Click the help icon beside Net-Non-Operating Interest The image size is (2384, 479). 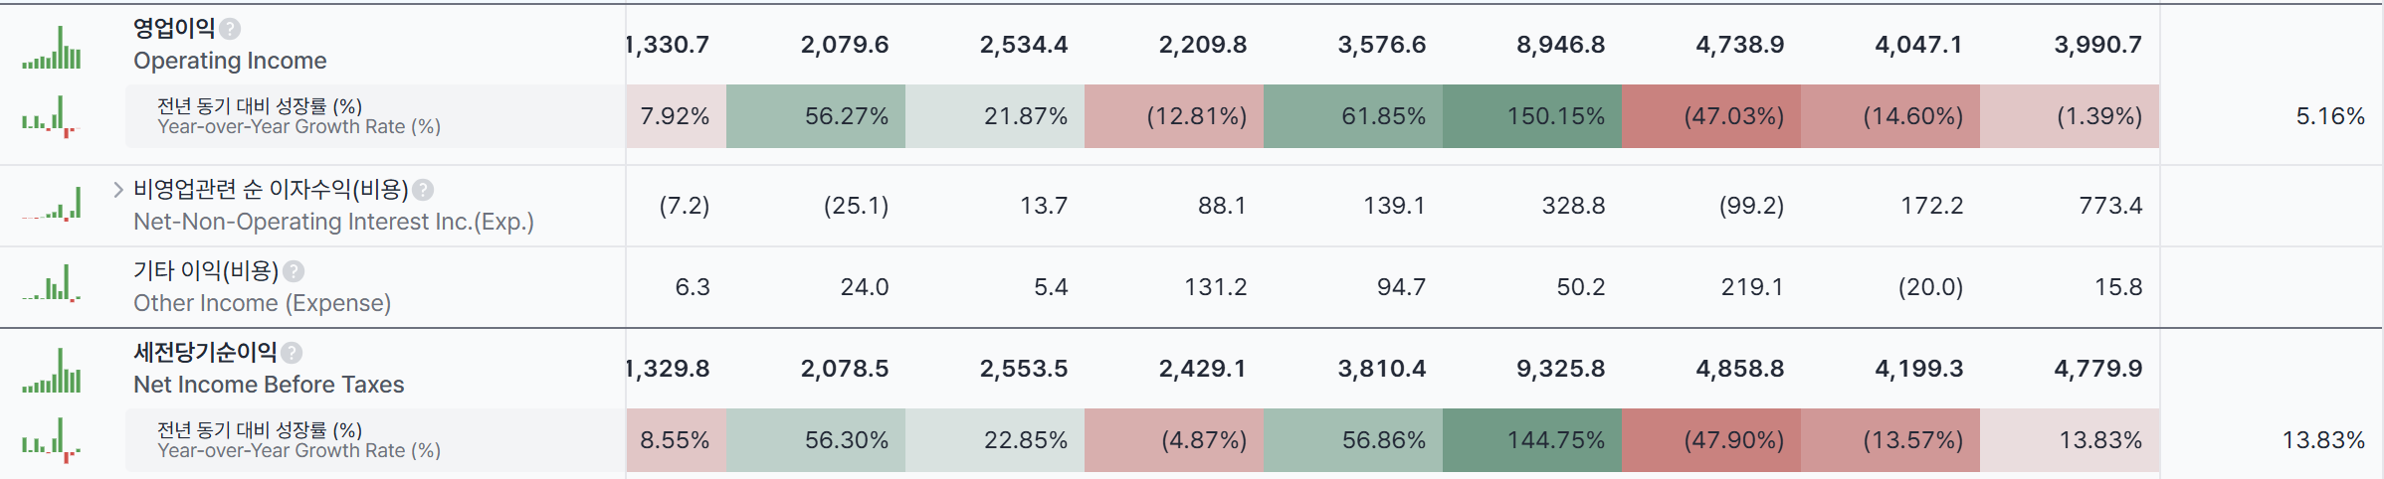[423, 190]
